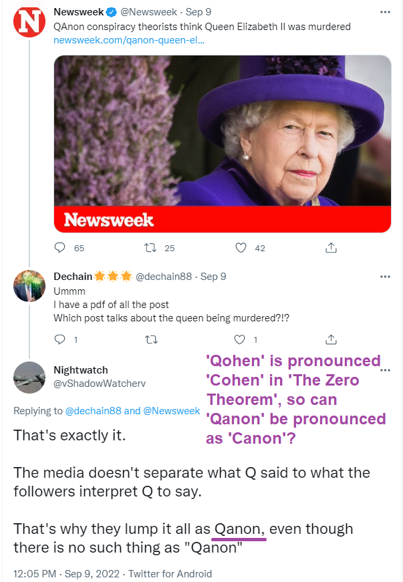Open Dechain's profile picture
Viewport: 403px width, 582px height.
(29, 287)
